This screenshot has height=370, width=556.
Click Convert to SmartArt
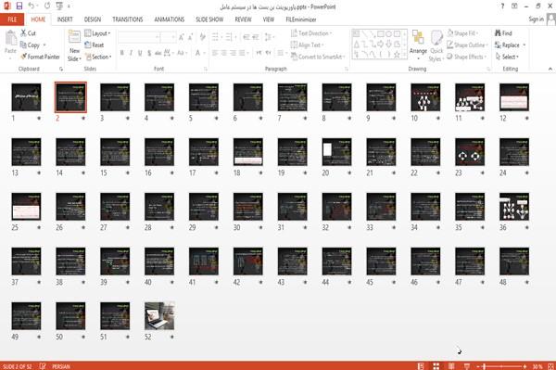click(317, 57)
